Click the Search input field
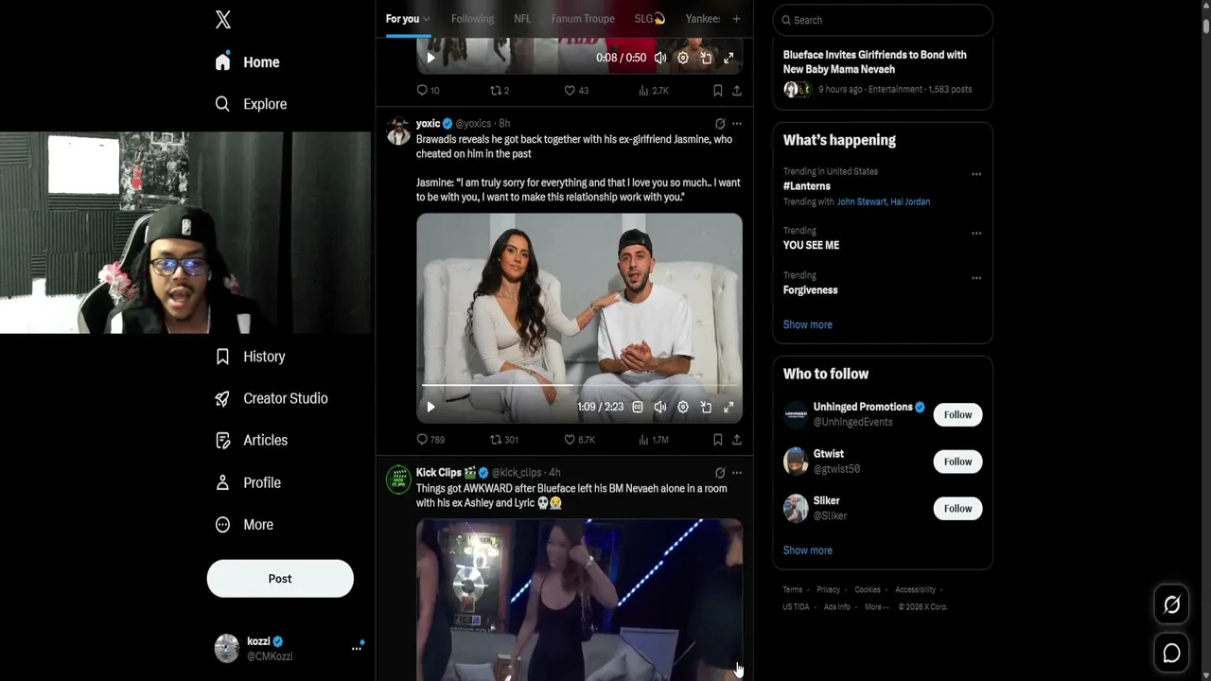This screenshot has height=681, width=1211. [x=883, y=20]
